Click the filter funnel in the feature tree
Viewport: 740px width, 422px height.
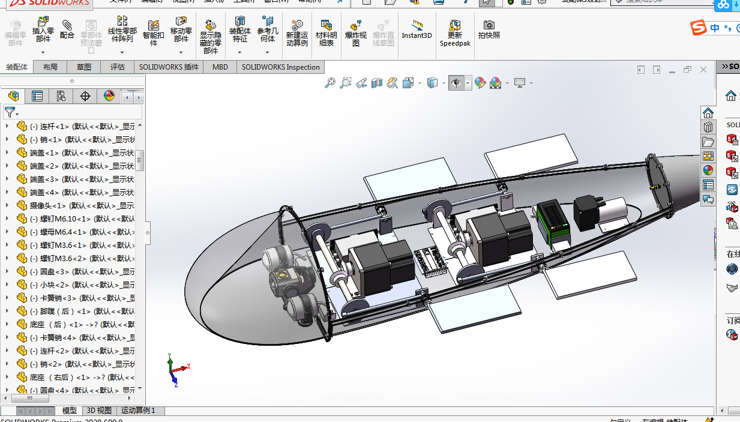click(10, 112)
